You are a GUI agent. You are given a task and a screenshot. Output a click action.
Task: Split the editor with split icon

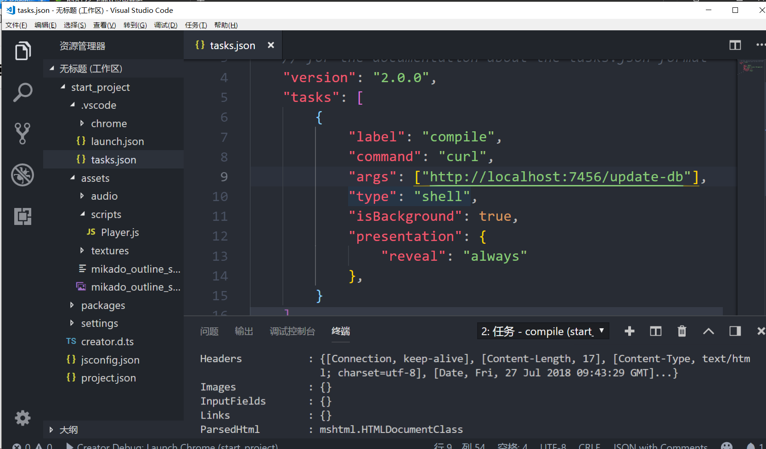[x=735, y=45]
